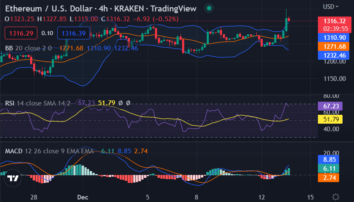Click the orange 1271.68 basis price label
354x202 pixels.
(334, 47)
